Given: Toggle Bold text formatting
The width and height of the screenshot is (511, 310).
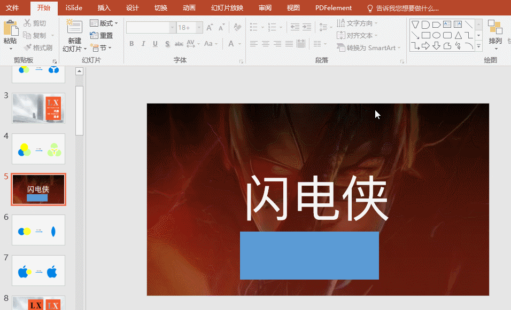Looking at the screenshot, I should [131, 44].
